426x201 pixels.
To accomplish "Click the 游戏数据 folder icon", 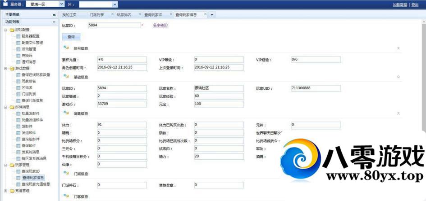I will click(12, 69).
